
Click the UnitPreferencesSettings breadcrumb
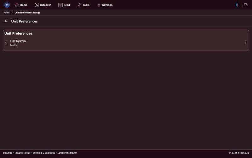pos(27,13)
